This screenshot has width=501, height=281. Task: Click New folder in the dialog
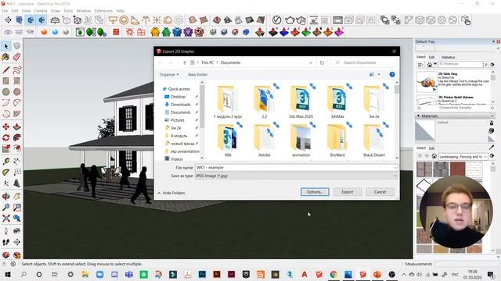click(197, 75)
